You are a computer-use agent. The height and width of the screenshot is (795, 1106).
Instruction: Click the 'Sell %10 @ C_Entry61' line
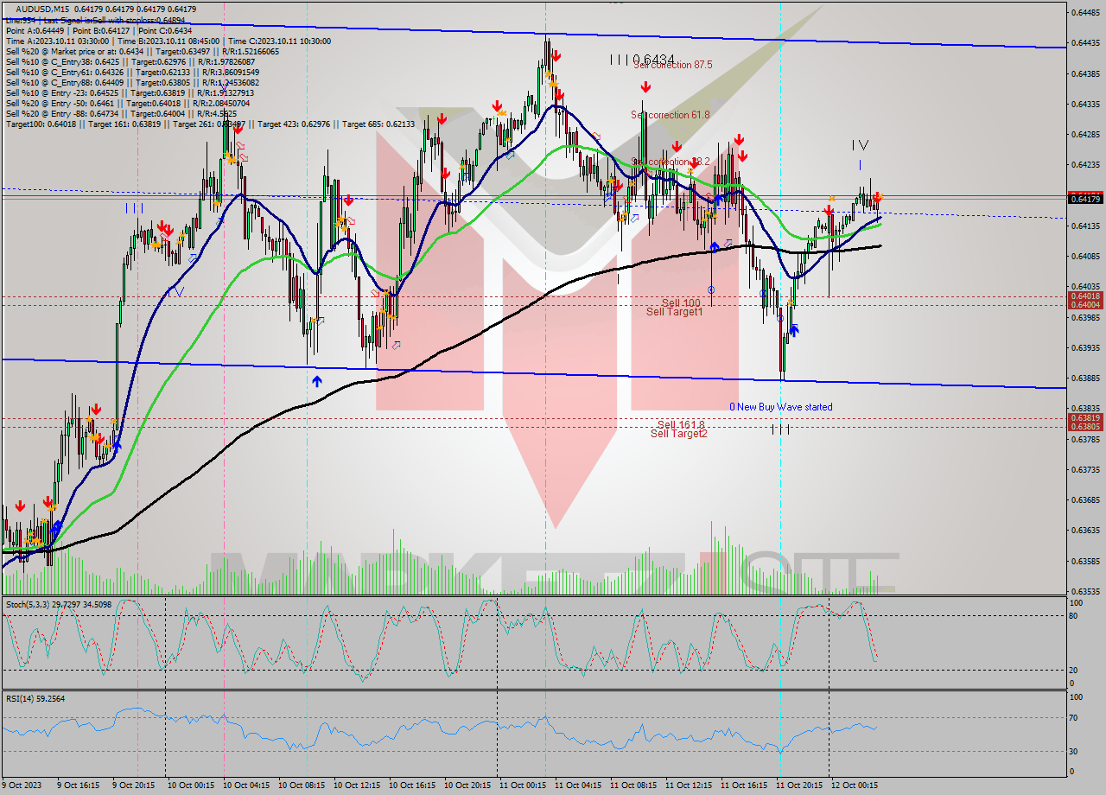point(130,73)
